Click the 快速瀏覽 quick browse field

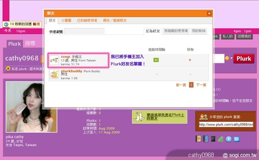(x=85, y=31)
